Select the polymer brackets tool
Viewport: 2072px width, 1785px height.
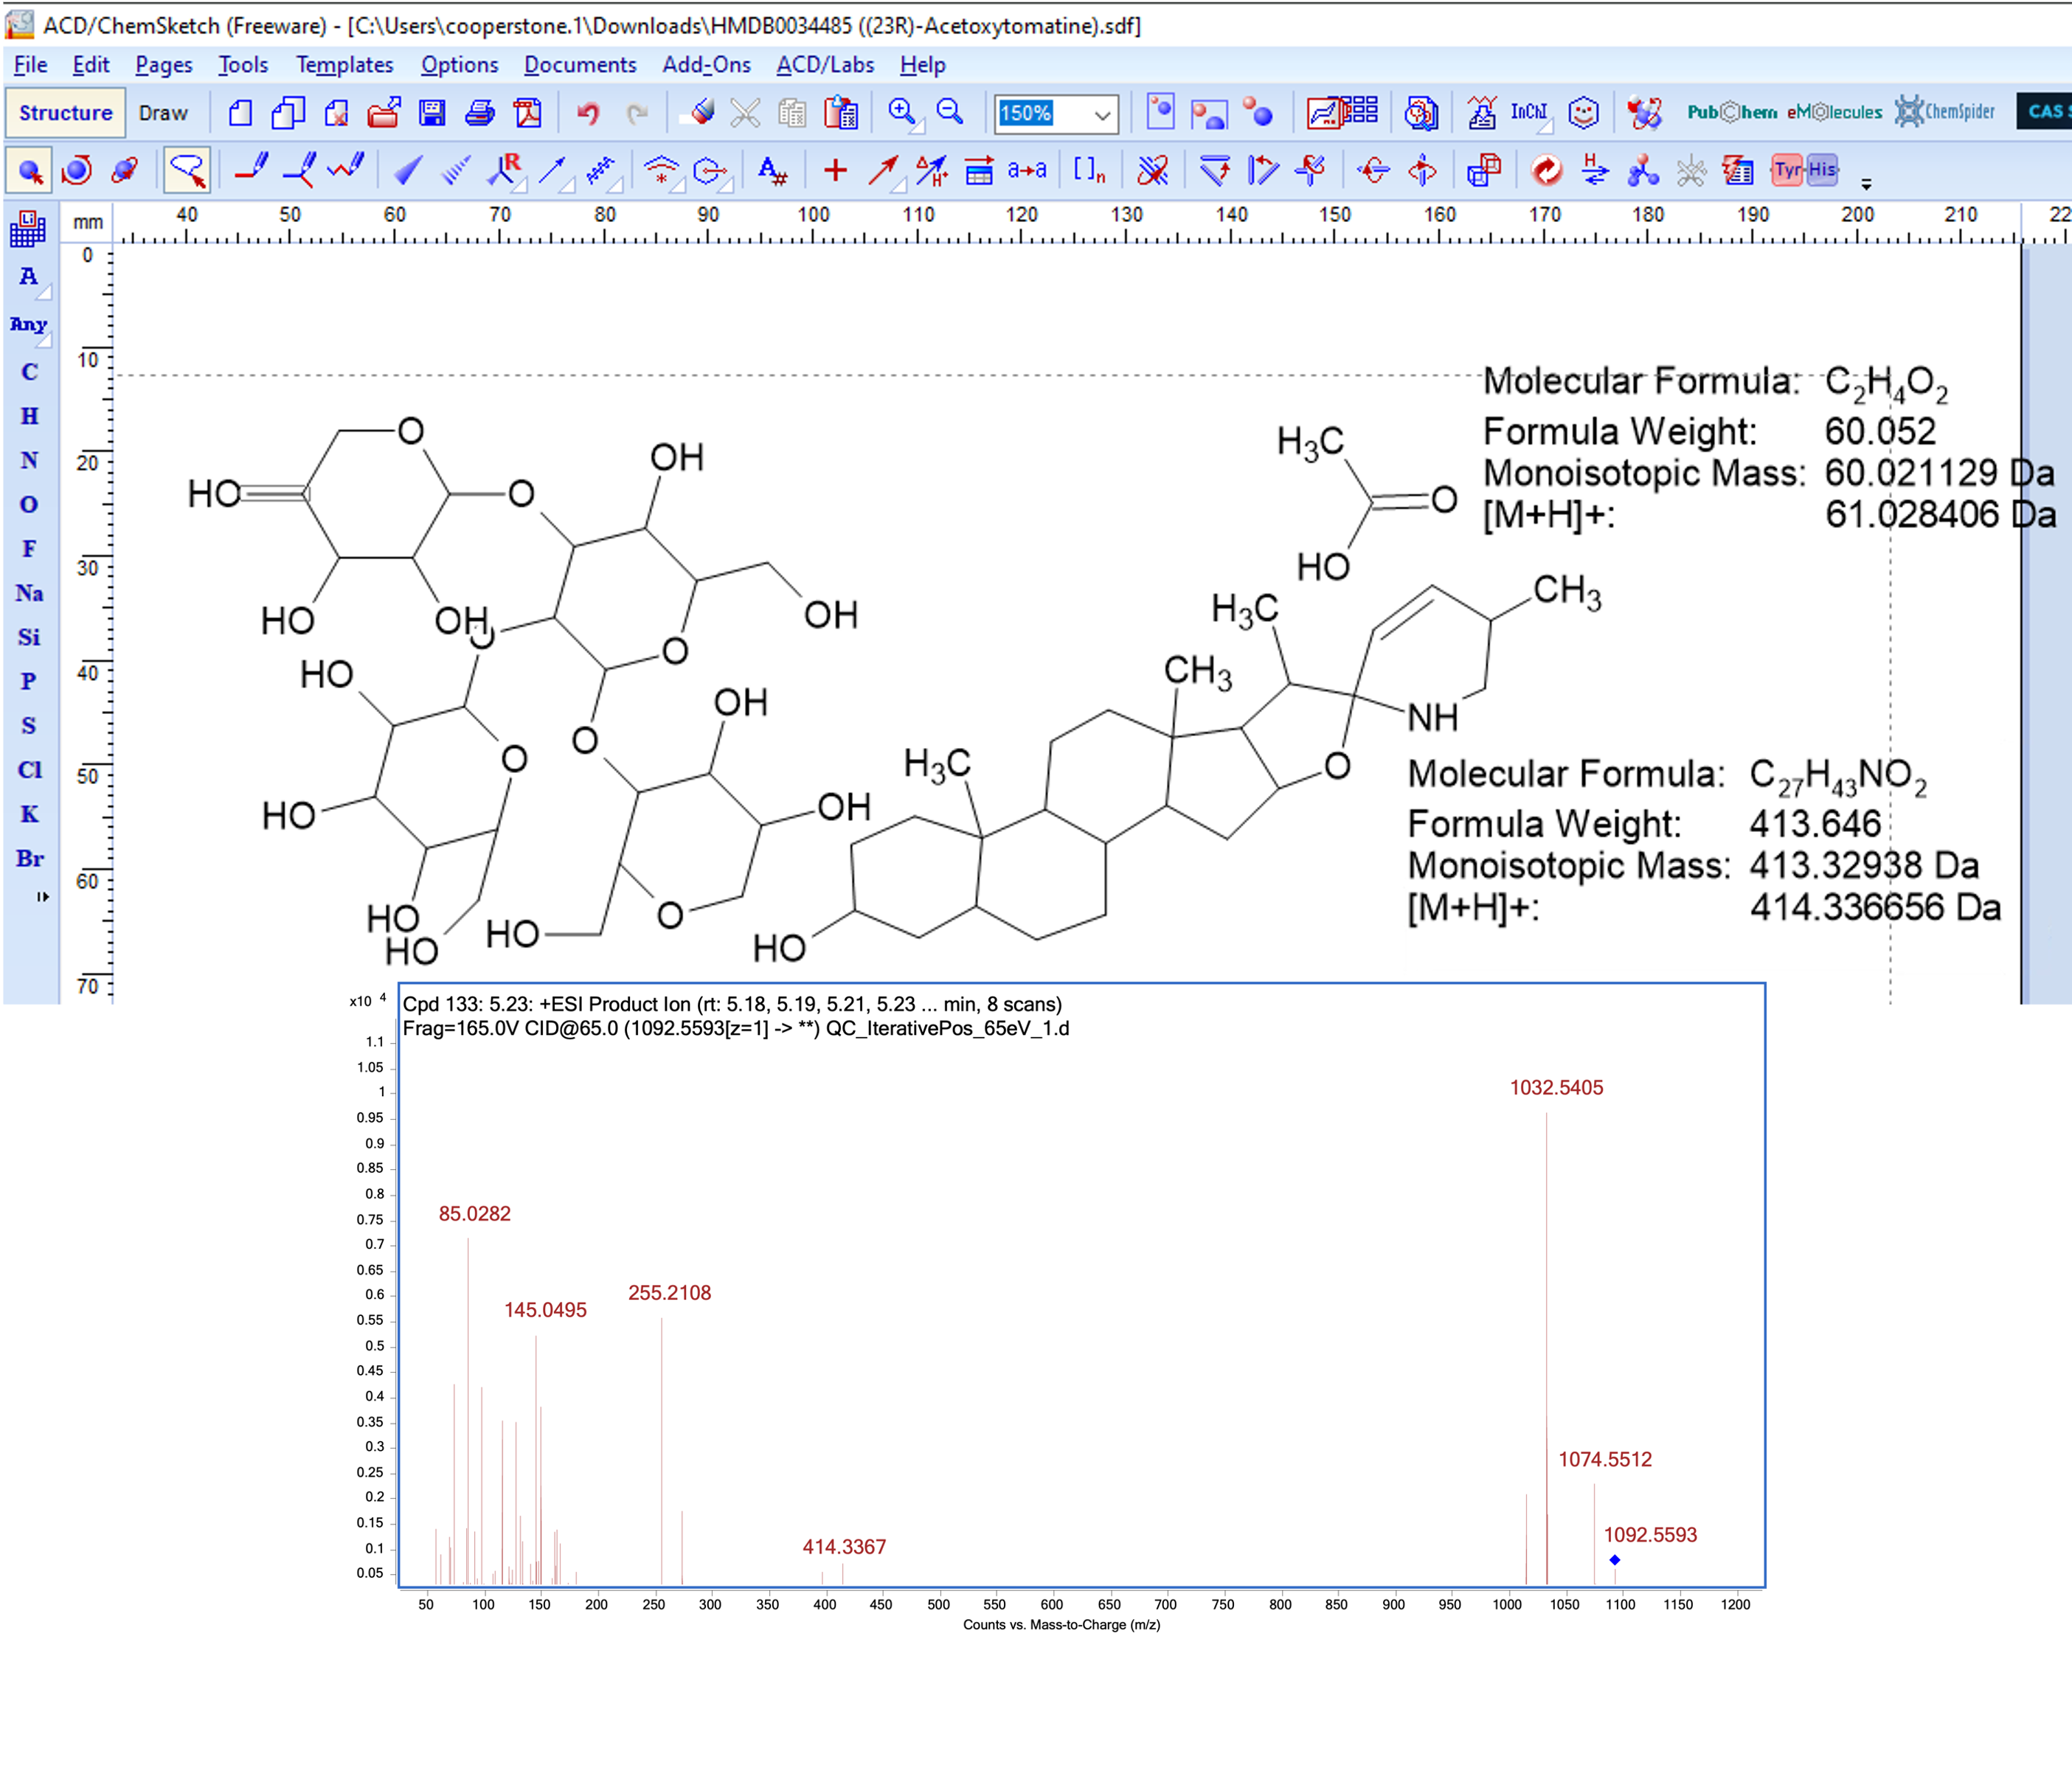(1088, 170)
